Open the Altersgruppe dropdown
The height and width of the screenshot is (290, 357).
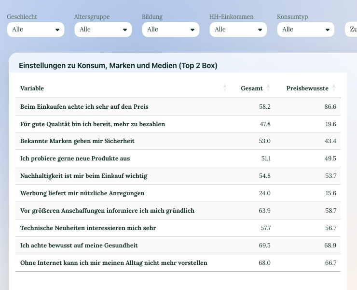tap(103, 29)
